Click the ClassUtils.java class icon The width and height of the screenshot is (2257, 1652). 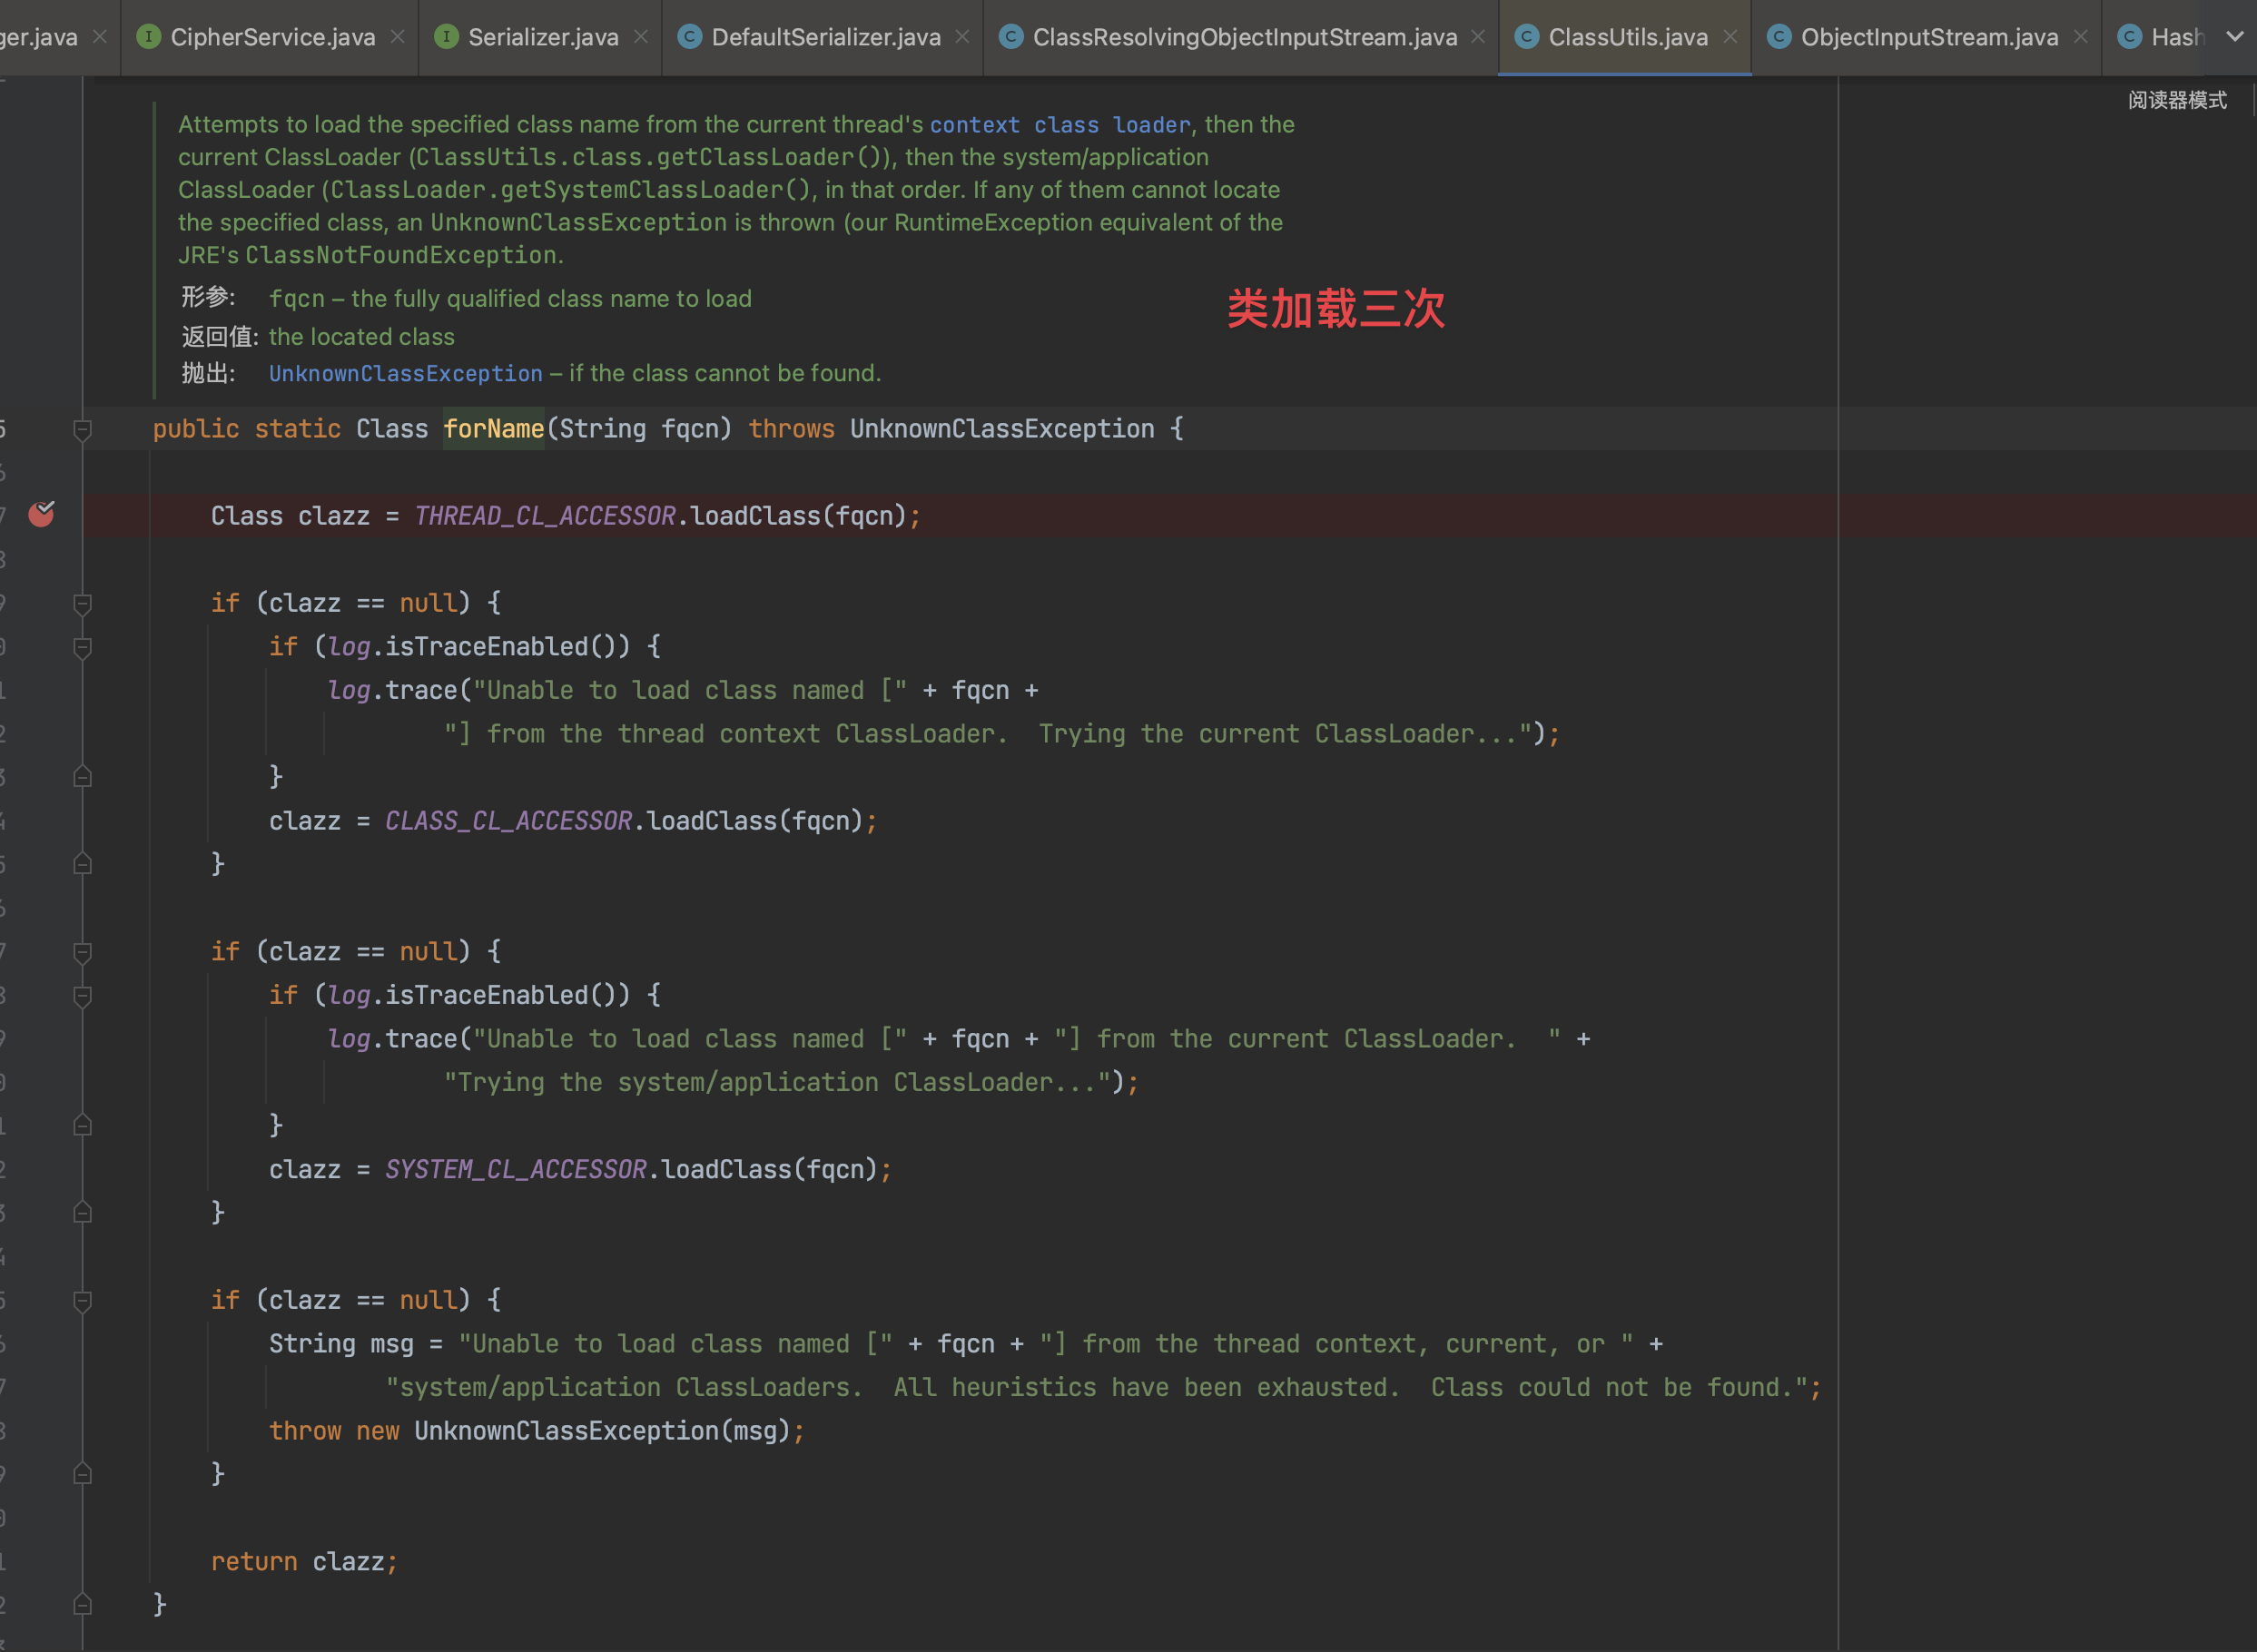point(1526,37)
